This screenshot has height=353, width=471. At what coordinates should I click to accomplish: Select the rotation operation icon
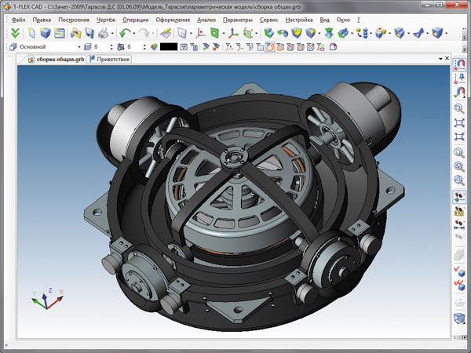(x=283, y=33)
